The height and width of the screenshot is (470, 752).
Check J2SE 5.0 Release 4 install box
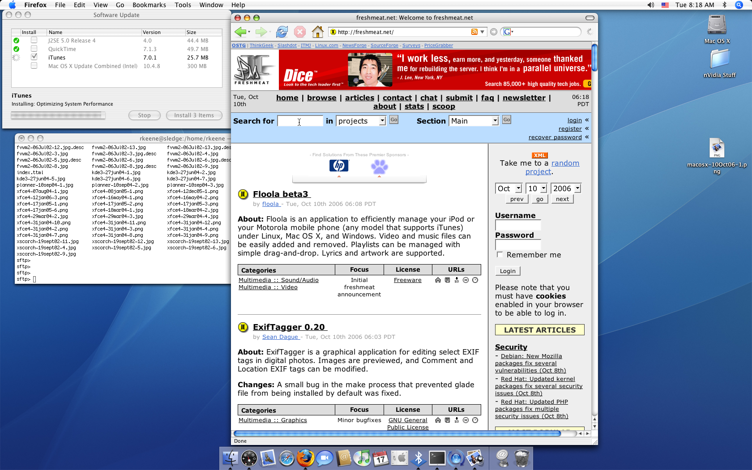pos(34,40)
